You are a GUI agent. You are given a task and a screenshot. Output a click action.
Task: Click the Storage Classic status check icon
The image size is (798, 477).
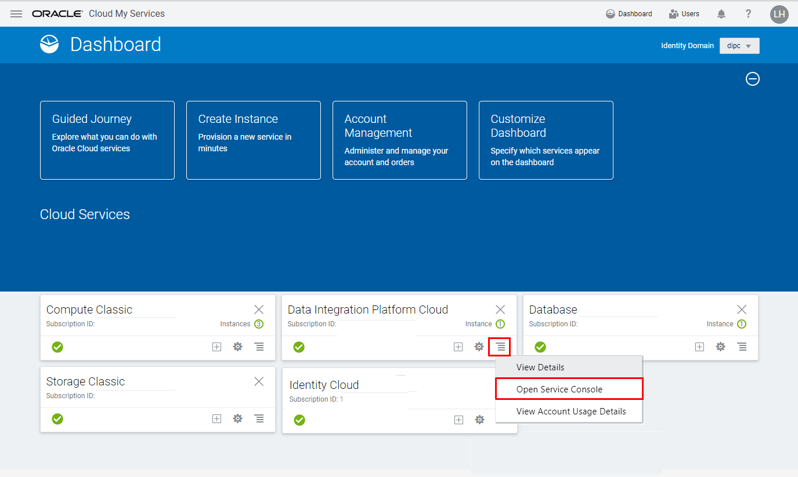tap(57, 419)
